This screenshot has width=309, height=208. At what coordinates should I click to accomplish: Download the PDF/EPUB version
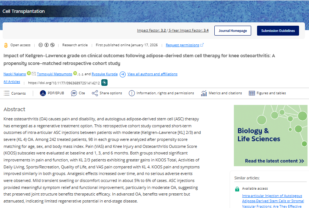tap(52, 93)
